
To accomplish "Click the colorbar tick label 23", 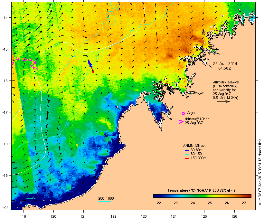I will pos(175,203).
